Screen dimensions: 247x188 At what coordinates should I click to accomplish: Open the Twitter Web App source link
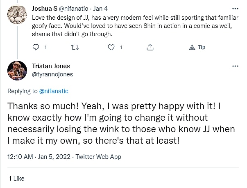[98, 156]
